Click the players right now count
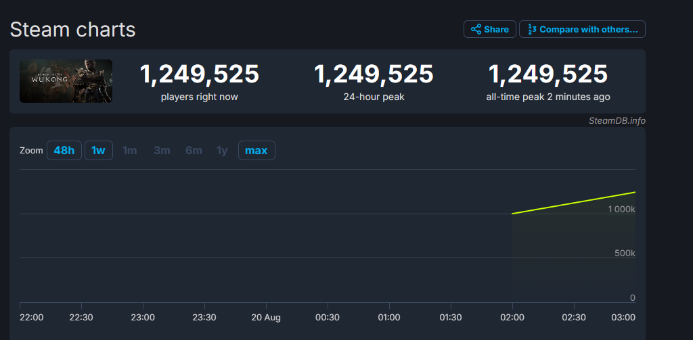Screen dimensions: 693x340 point(199,74)
